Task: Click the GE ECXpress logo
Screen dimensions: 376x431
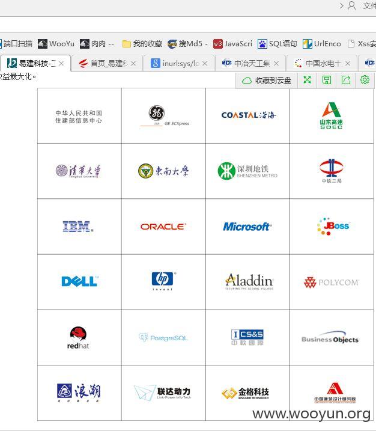Action: [165, 116]
